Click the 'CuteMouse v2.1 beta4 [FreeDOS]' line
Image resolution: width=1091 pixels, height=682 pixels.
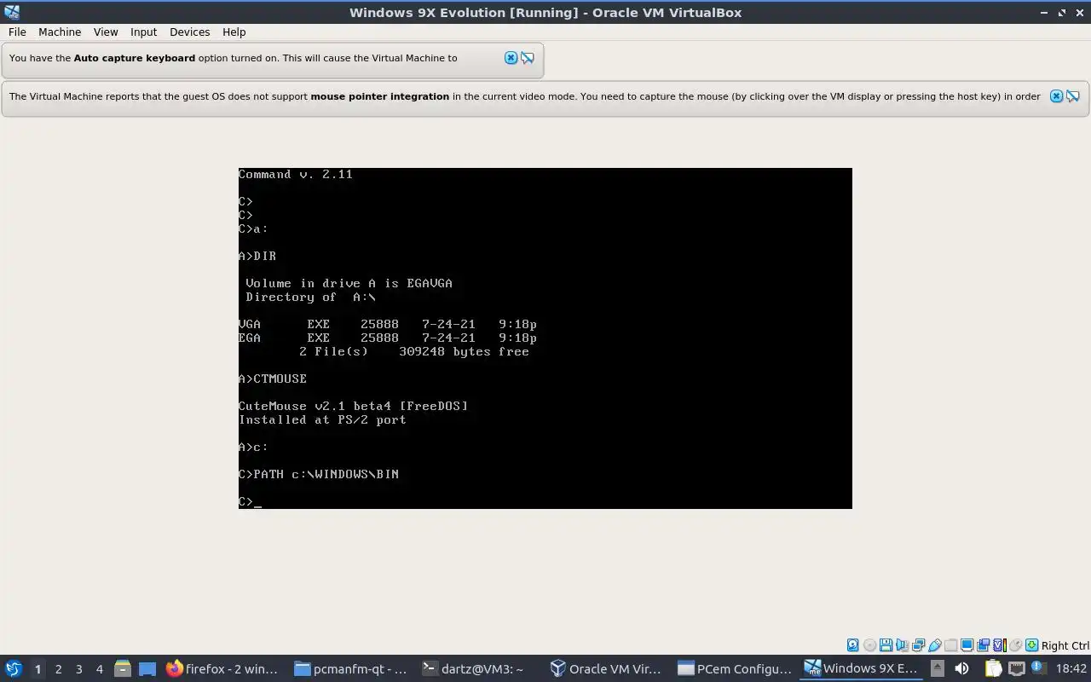point(353,406)
